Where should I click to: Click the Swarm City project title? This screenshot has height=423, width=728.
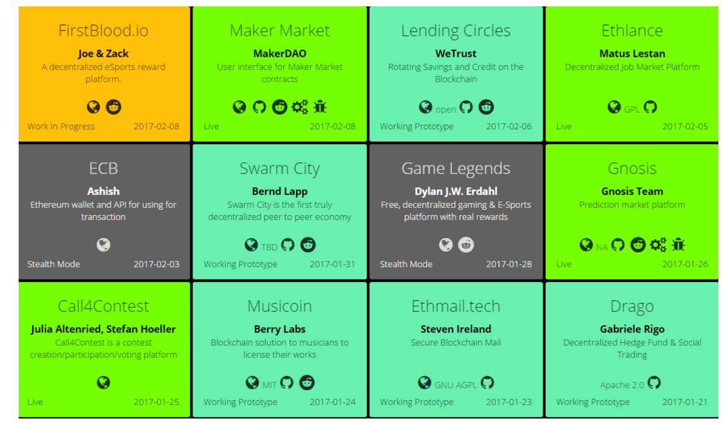click(279, 169)
